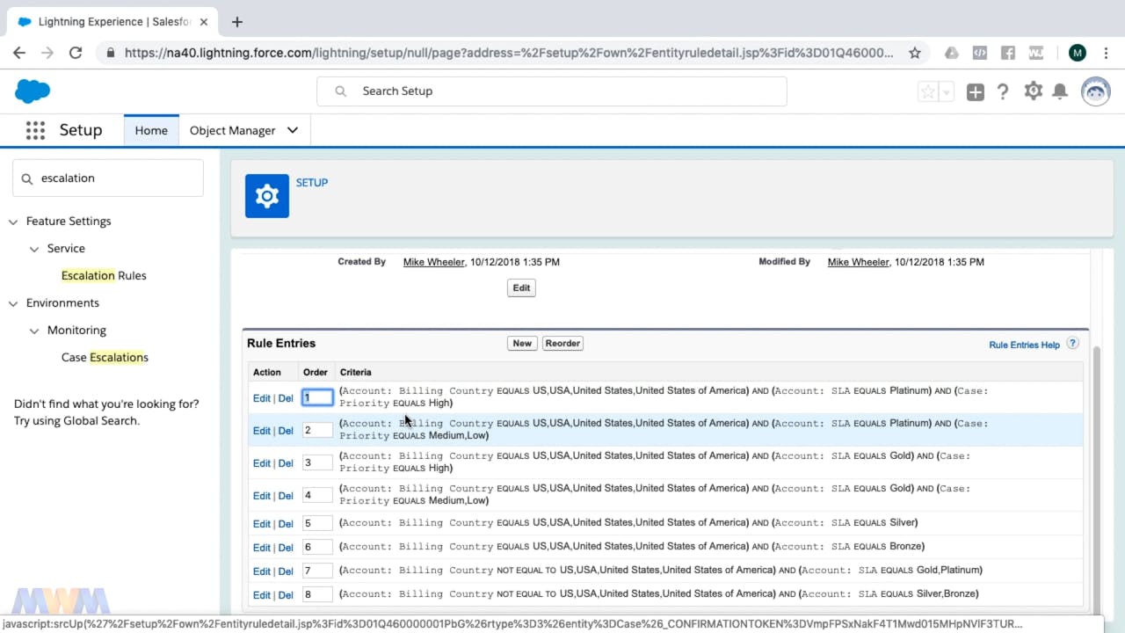
Task: Click the New rule entry button
Action: coord(522,343)
